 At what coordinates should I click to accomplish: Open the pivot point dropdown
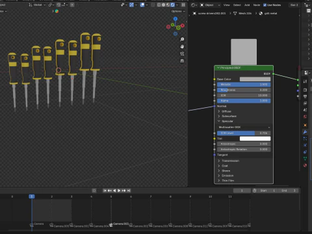point(51,5)
